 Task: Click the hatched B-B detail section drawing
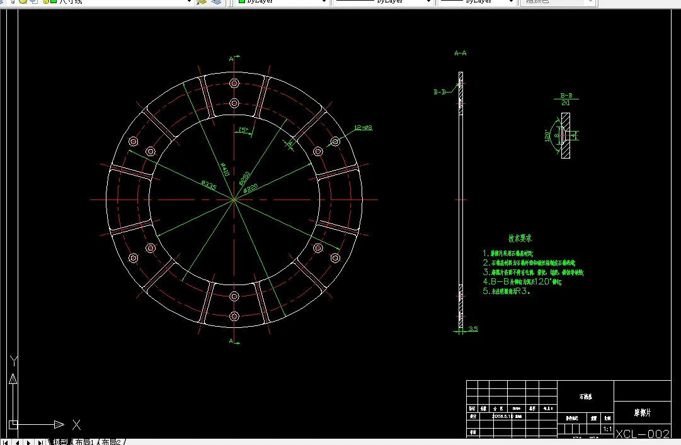pos(566,136)
